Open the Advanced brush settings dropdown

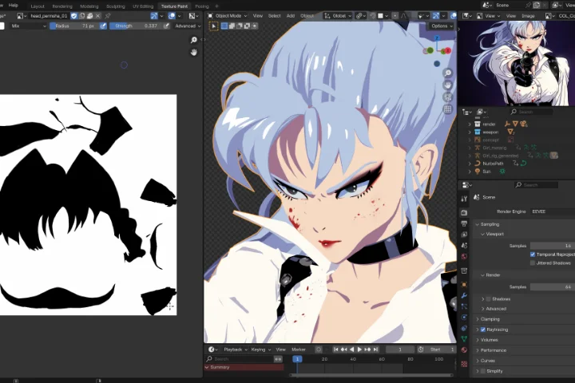tap(188, 26)
